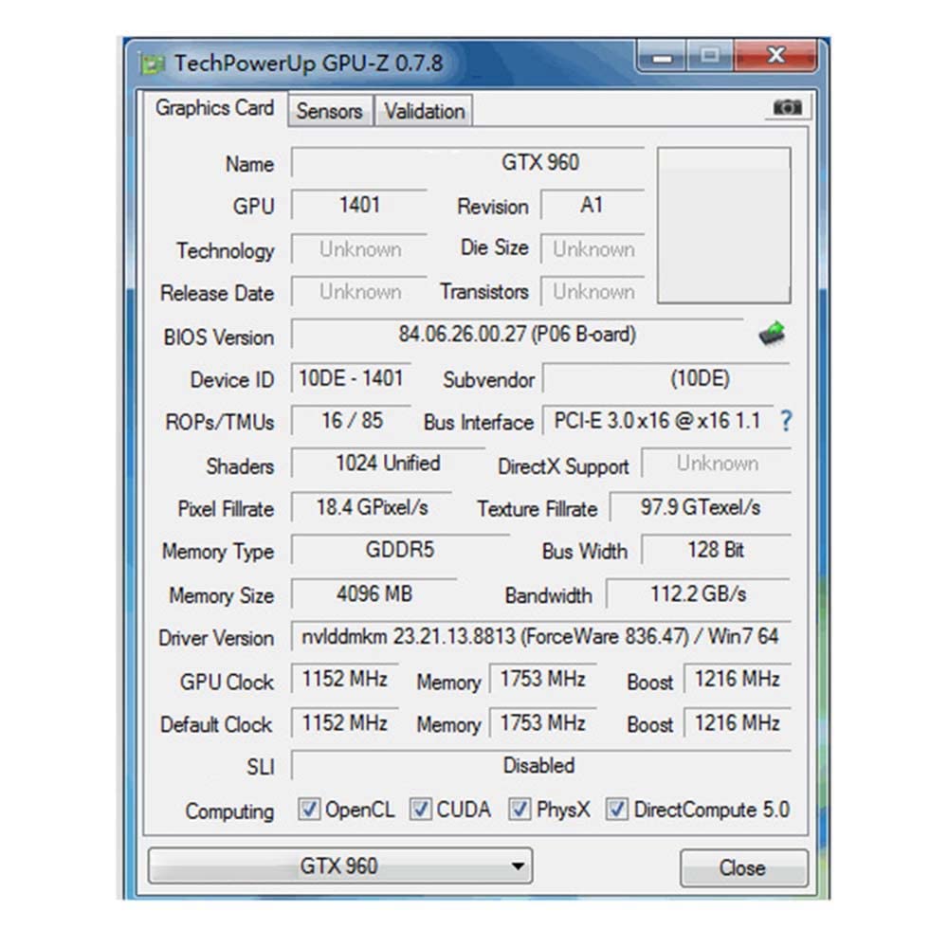This screenshot has width=948, height=948.
Task: Toggle the OpenCL checkbox
Action: 309,809
